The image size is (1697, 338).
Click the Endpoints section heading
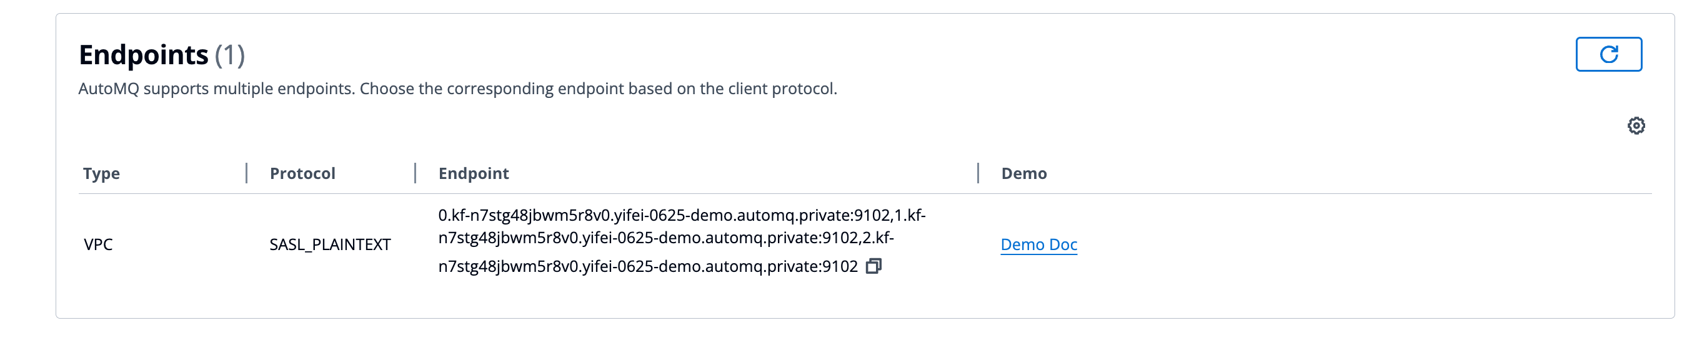click(x=144, y=55)
